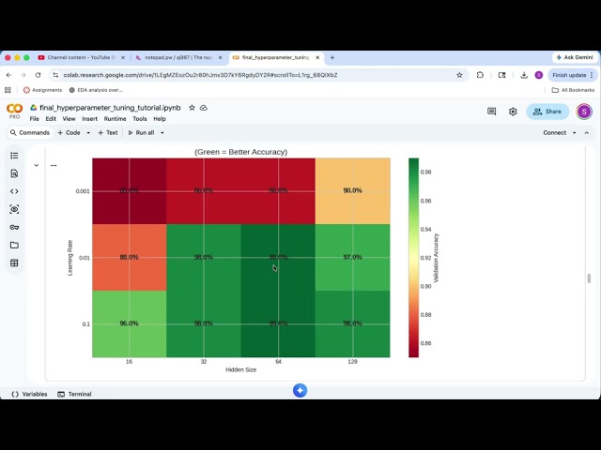Open a new browser tab
601x450 pixels.
pos(331,57)
